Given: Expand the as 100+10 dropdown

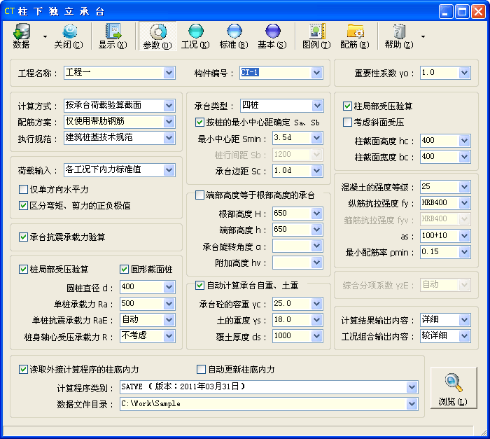Looking at the screenshot, I should coord(464,235).
